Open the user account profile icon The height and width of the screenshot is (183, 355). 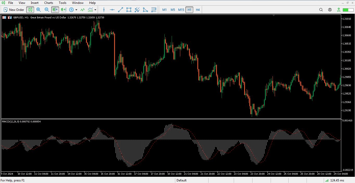click(x=330, y=10)
